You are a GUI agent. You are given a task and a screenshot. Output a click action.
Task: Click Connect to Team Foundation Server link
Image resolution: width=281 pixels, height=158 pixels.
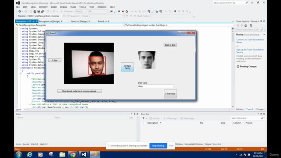click(x=250, y=41)
